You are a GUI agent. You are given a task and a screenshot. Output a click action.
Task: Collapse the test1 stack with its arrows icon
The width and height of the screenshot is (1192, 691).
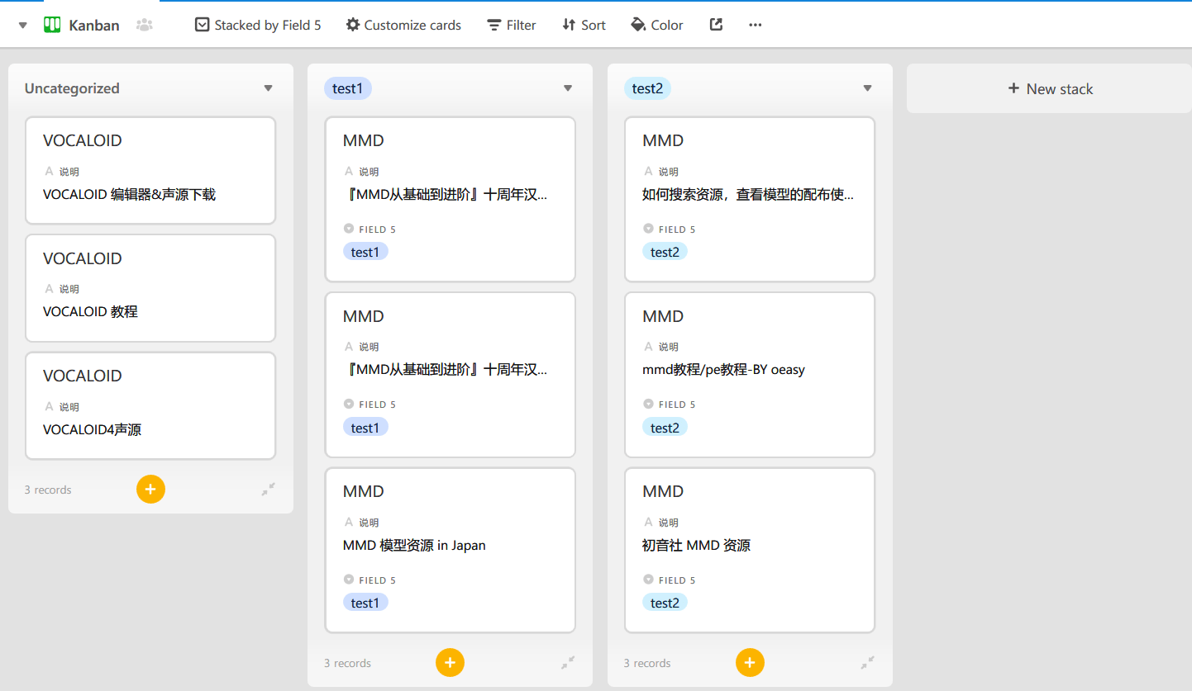click(x=568, y=662)
